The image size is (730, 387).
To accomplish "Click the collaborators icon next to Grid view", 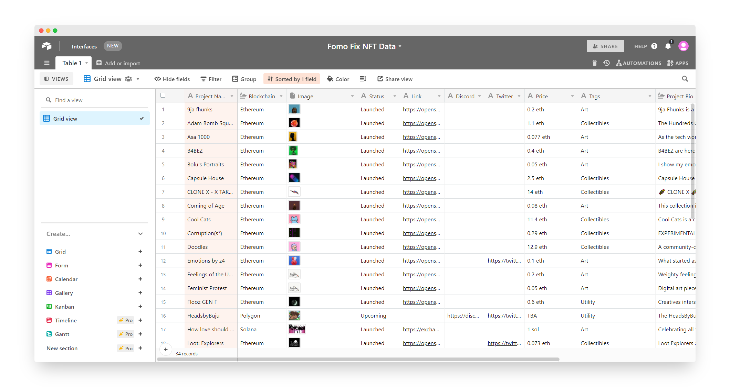I will [129, 79].
